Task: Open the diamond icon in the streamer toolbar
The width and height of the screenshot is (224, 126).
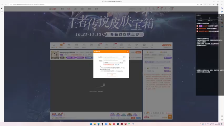Action: pyautogui.click(x=137, y=45)
